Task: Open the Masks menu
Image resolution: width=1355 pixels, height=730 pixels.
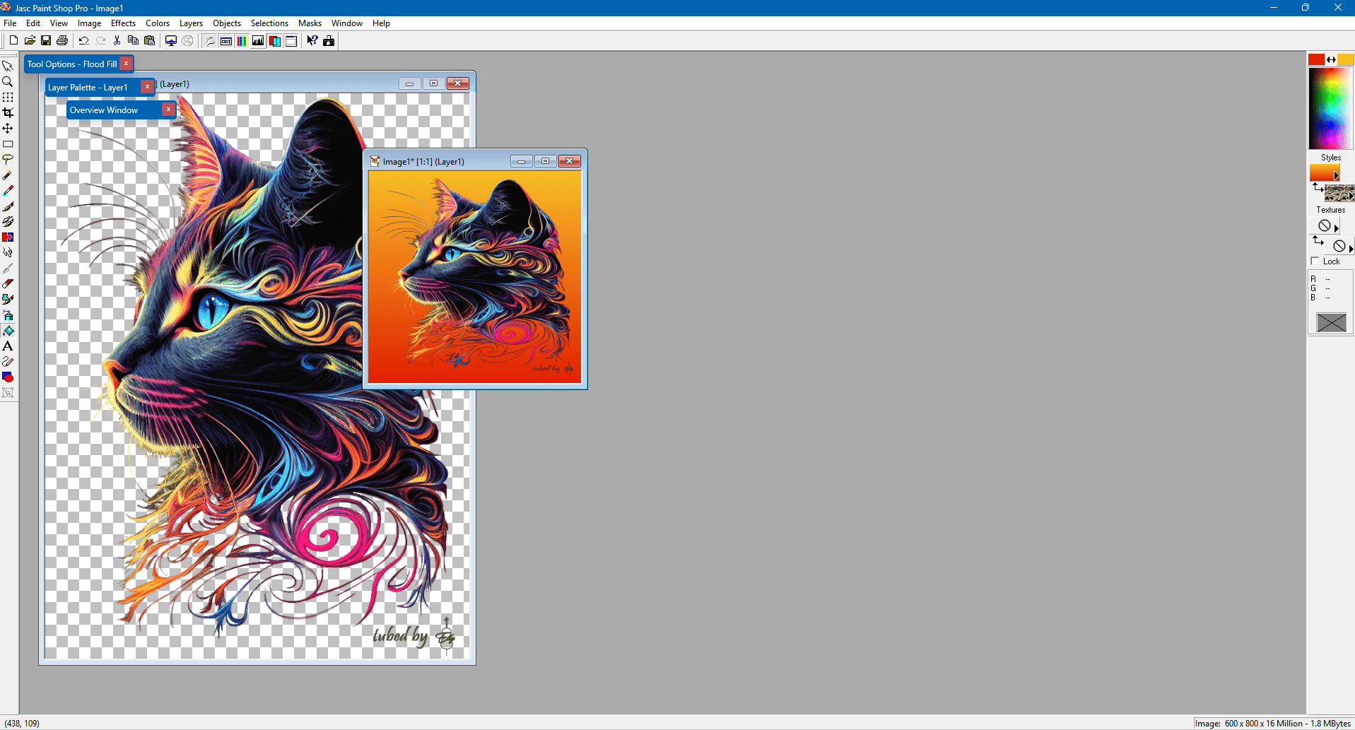Action: (x=310, y=23)
